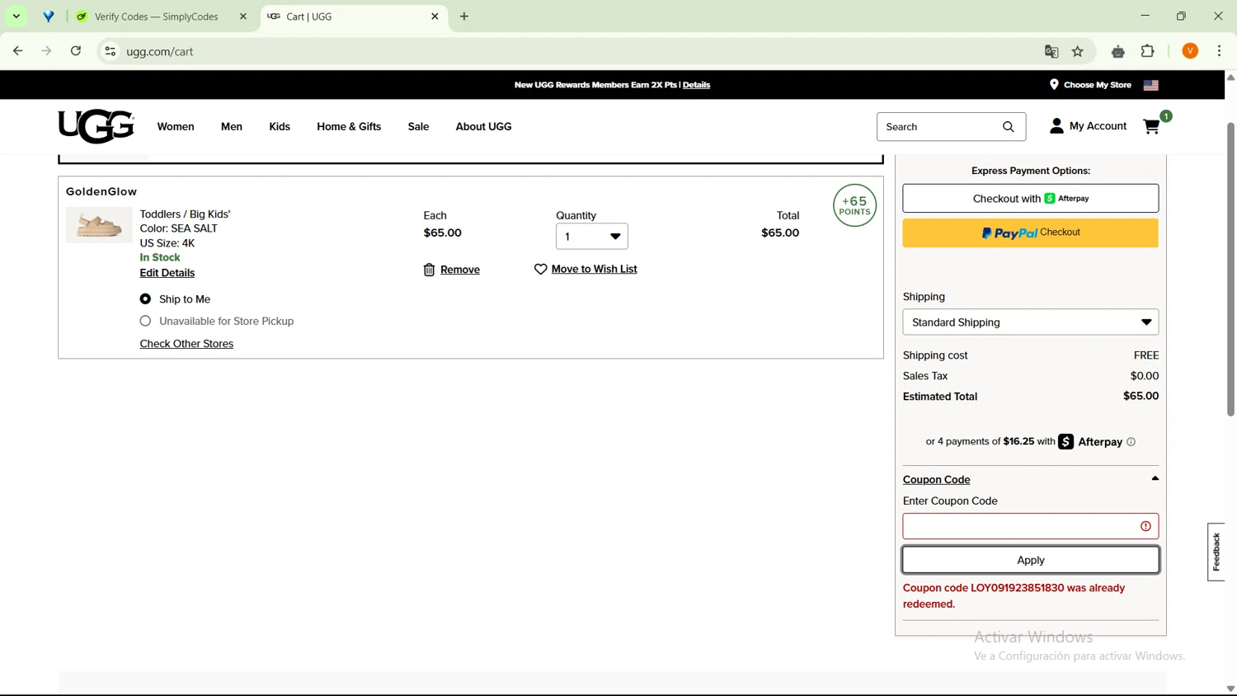Click the US flag country icon
This screenshot has width=1237, height=696.
pyautogui.click(x=1150, y=85)
